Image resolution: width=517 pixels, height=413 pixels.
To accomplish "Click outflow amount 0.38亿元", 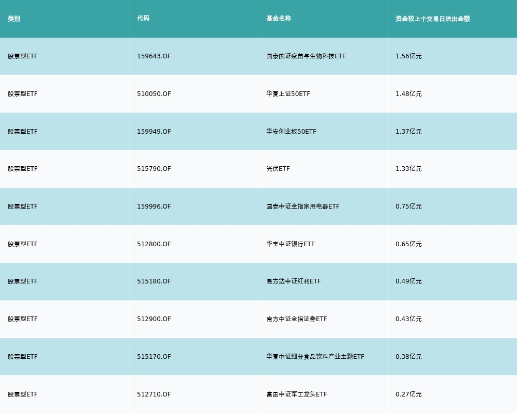I will [408, 357].
